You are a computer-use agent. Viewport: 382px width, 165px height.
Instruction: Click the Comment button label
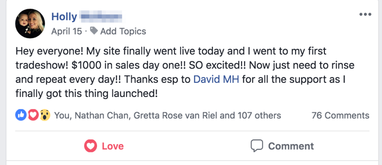(x=291, y=146)
